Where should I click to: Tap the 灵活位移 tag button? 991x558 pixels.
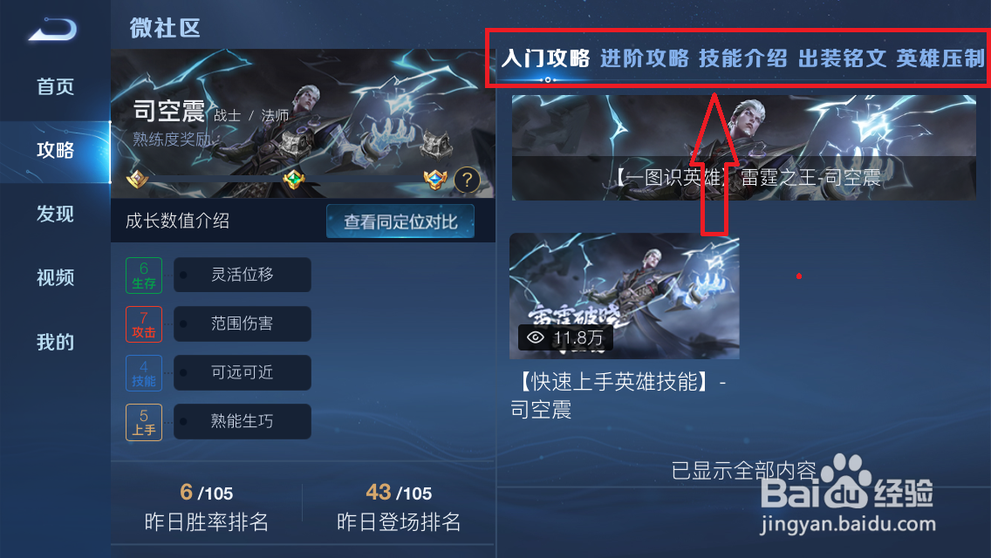click(x=242, y=275)
